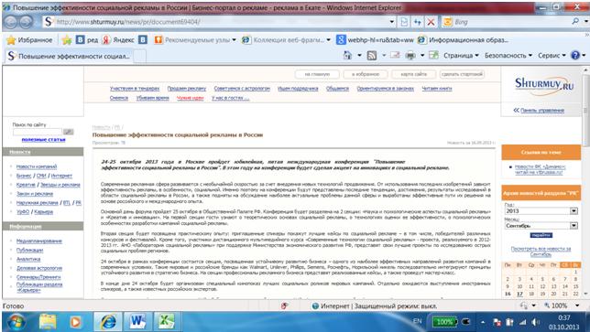Open the Страница menu
Viewport: 590px width, 332px height.
click(x=461, y=56)
